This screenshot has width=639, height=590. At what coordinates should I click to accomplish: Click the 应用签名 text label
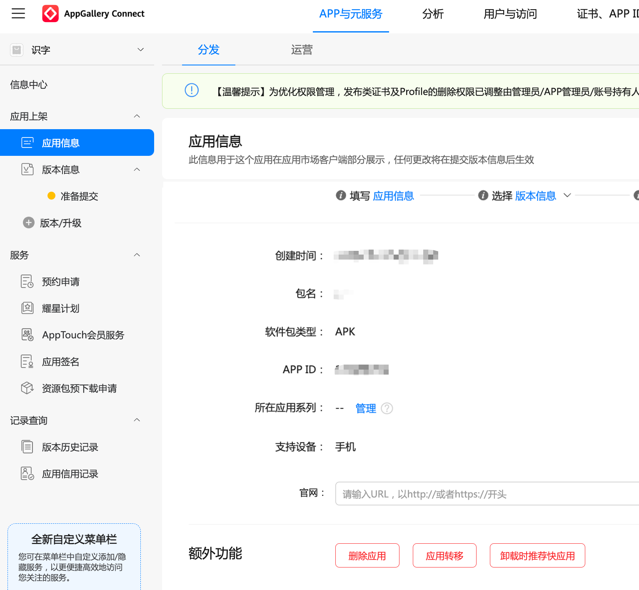[x=61, y=362]
